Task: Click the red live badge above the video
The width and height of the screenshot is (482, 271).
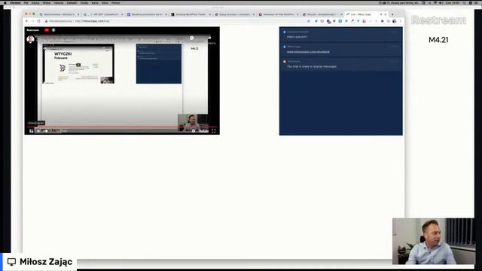Action: (x=47, y=30)
